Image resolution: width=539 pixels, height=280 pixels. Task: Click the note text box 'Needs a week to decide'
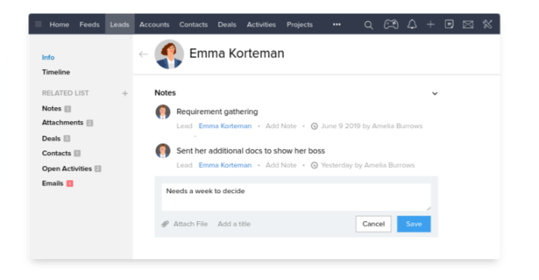[296, 197]
